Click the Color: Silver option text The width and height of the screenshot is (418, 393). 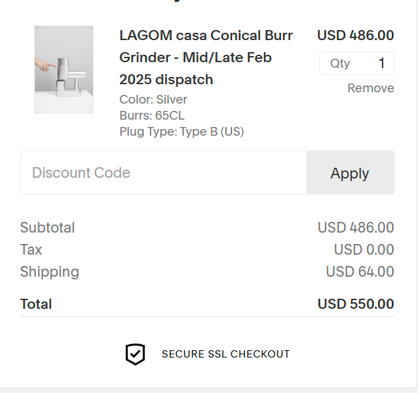point(153,100)
